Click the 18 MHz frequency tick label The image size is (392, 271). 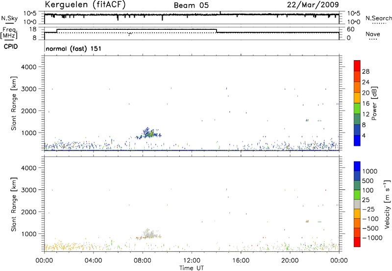(x=32, y=29)
